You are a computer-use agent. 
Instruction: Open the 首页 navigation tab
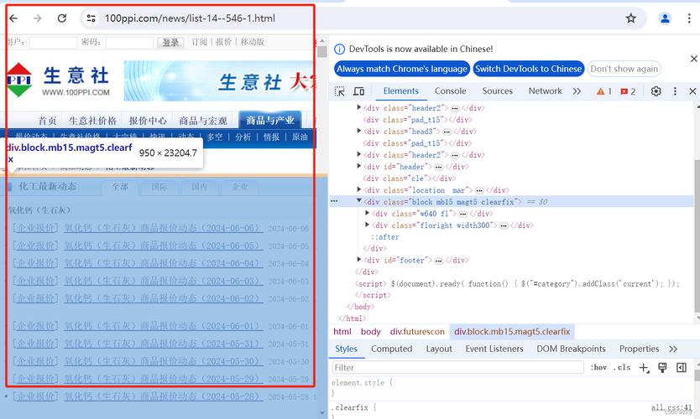click(x=47, y=121)
